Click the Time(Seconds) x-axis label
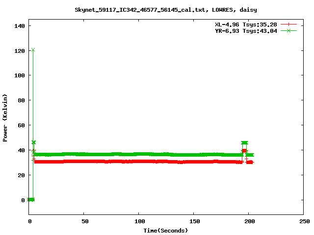The height and width of the screenshot is (235, 314). click(166, 231)
